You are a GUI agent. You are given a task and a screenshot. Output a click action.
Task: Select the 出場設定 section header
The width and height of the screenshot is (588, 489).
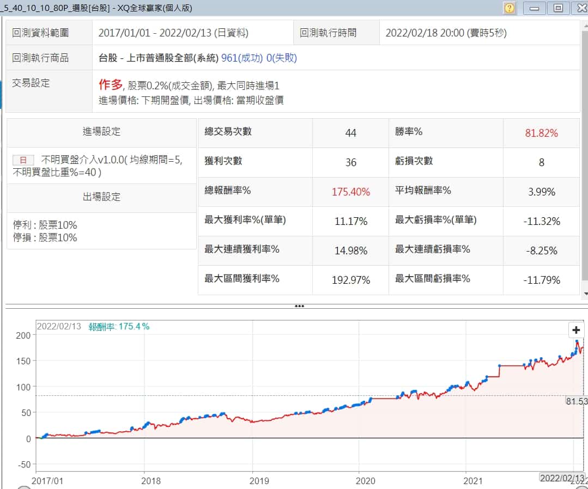point(101,197)
